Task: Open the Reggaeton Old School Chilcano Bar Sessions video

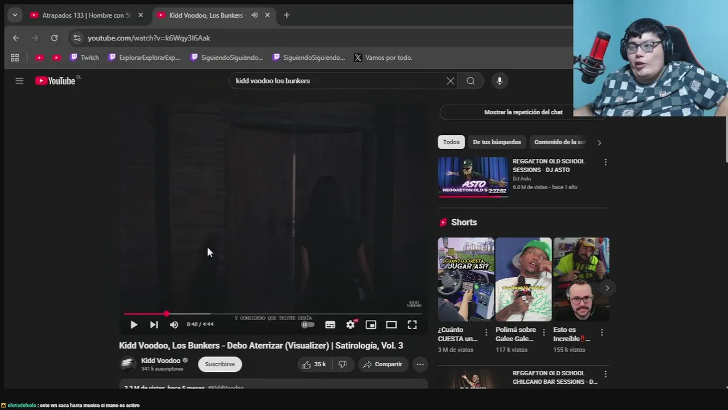Action: coord(472,379)
